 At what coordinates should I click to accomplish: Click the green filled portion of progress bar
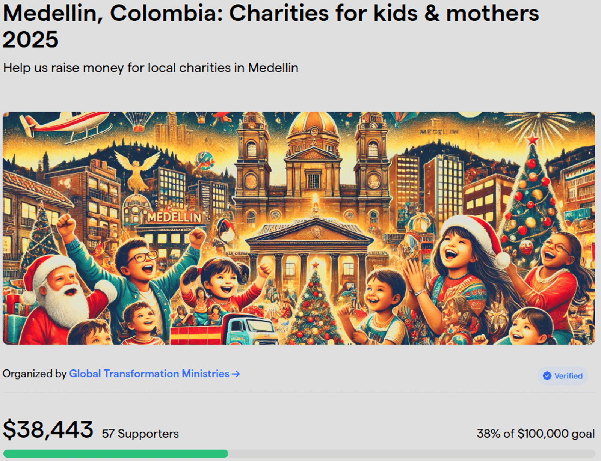116,453
